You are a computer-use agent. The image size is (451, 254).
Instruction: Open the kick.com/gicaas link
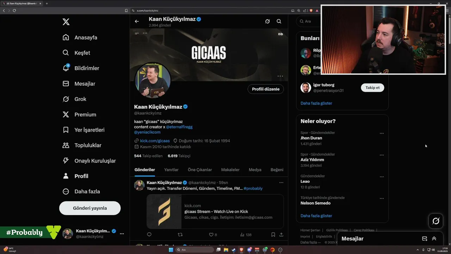pyautogui.click(x=155, y=141)
